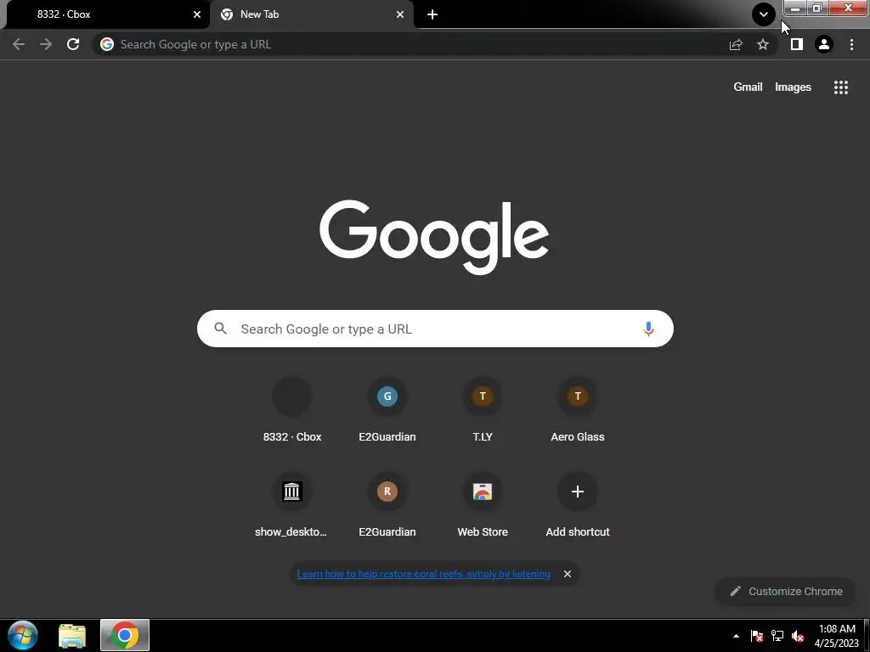Open the Action Center flag icon
The image size is (870, 652).
[x=756, y=636]
